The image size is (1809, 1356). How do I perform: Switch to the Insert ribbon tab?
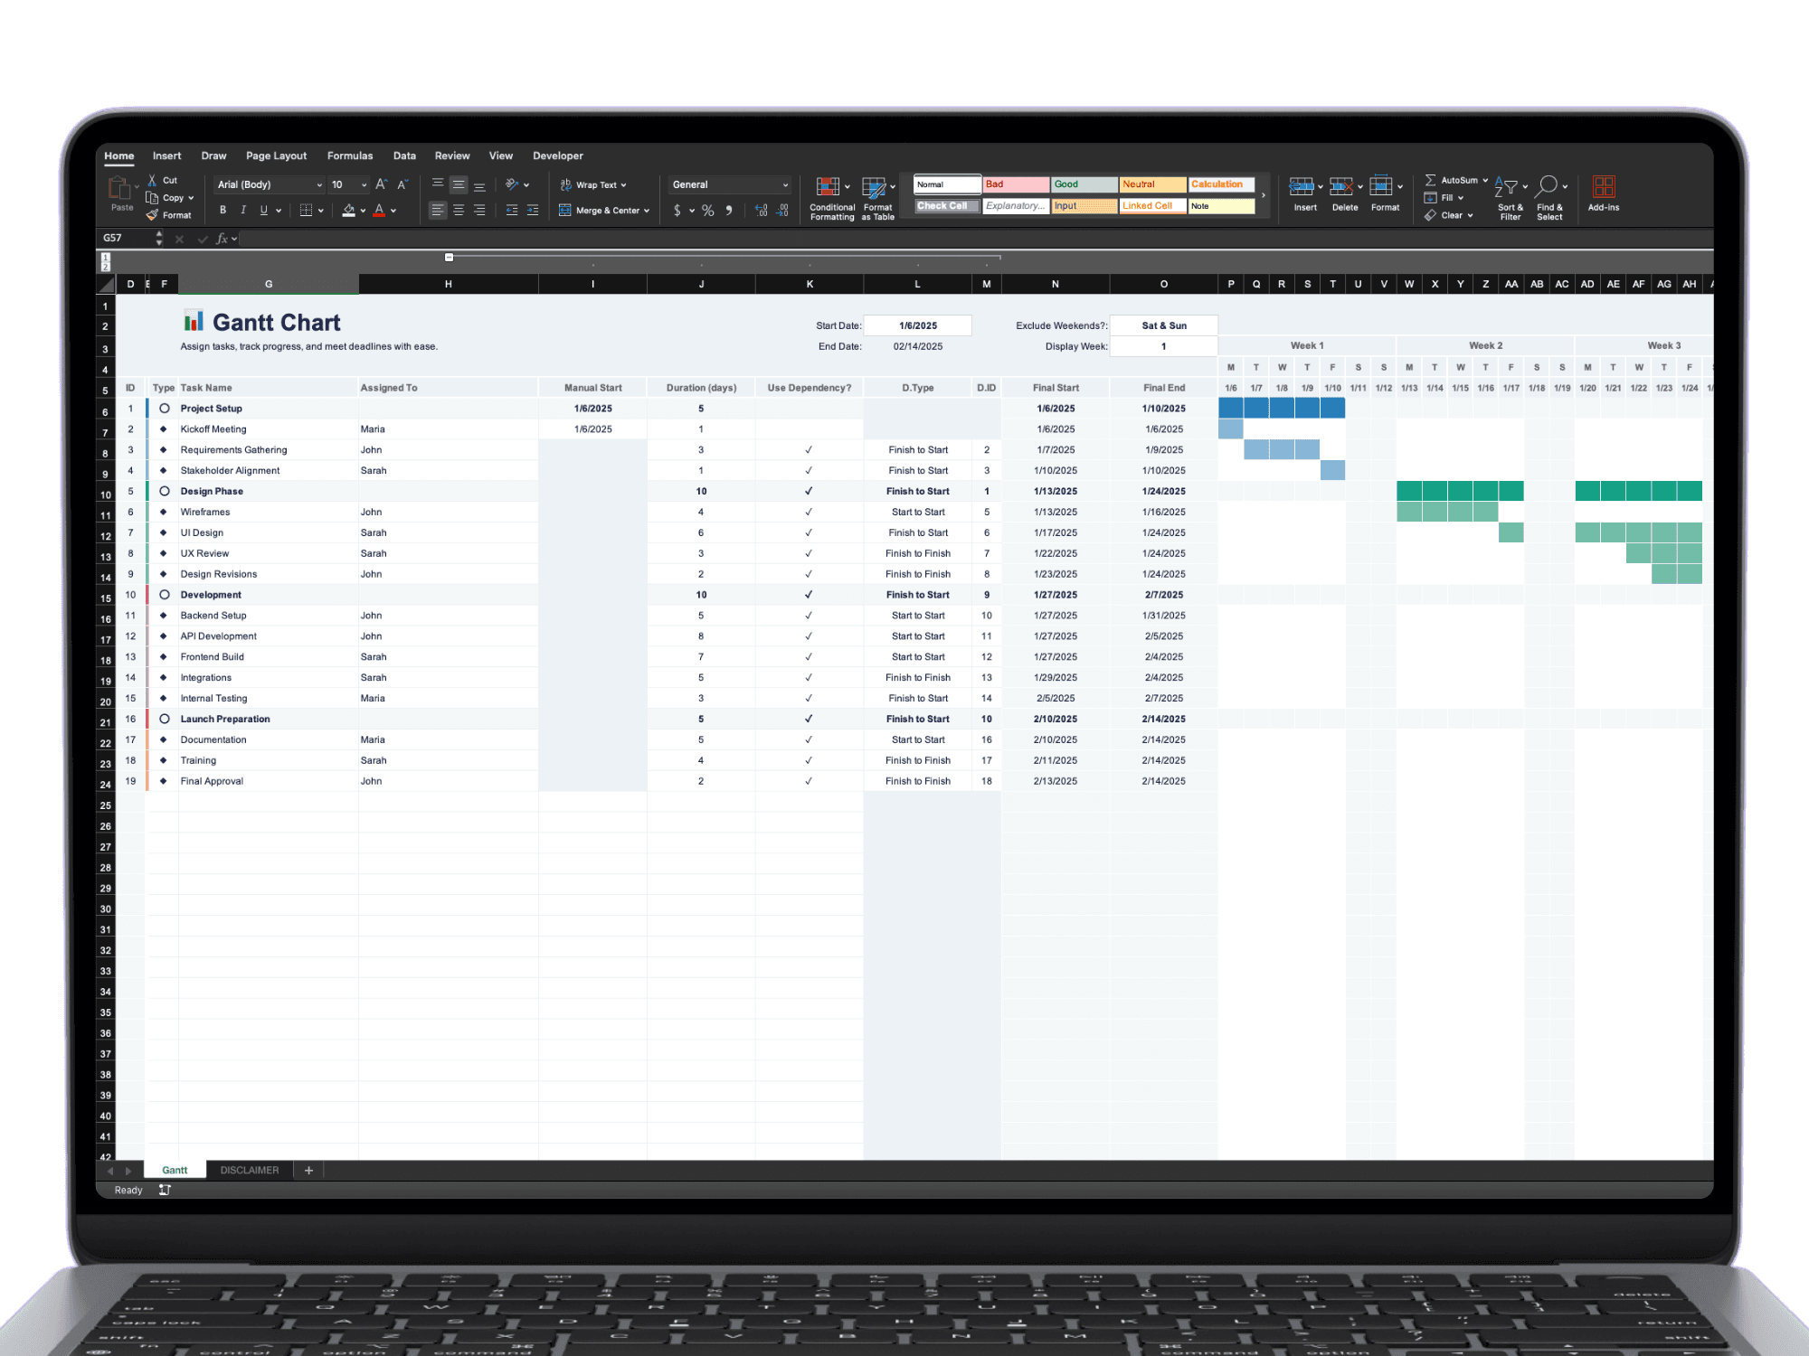point(166,155)
